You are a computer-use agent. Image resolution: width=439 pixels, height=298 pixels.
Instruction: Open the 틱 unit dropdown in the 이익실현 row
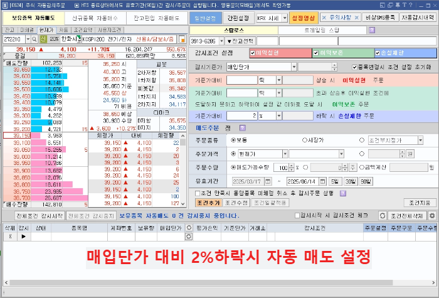279,80
